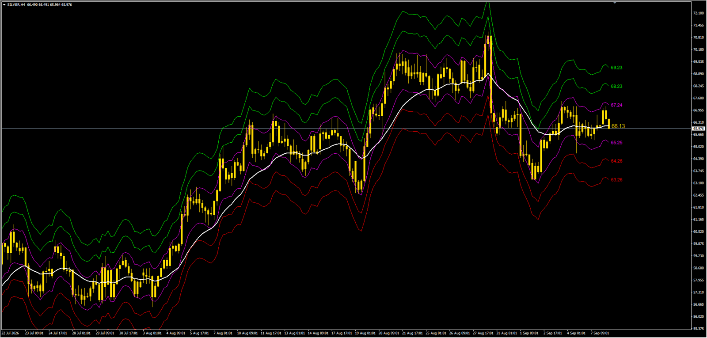
Task: Click the 3 Aug 01:01 time label
Action: [x=152, y=333]
